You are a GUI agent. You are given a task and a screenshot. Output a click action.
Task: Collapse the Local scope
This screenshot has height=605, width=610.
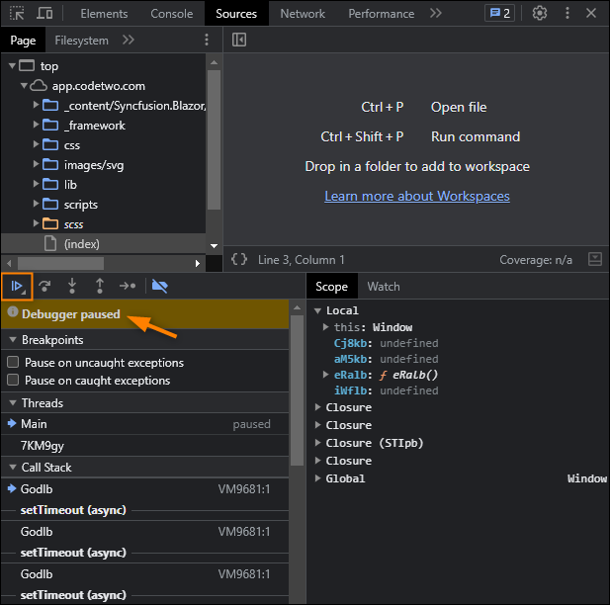[317, 310]
